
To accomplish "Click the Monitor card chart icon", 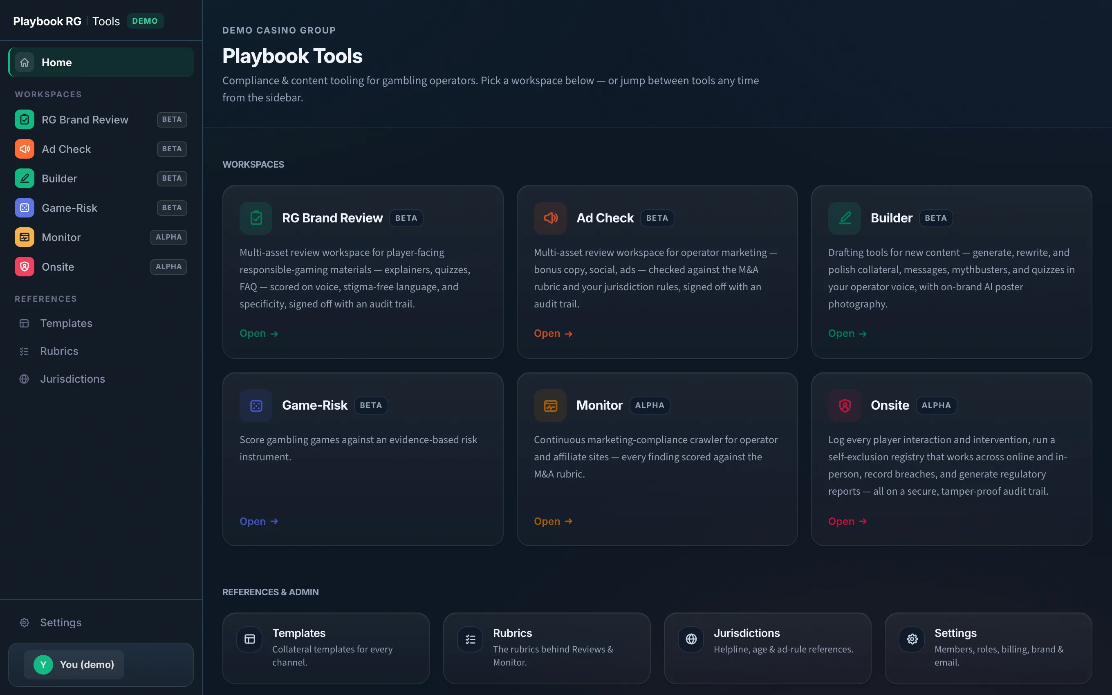I will [551, 406].
